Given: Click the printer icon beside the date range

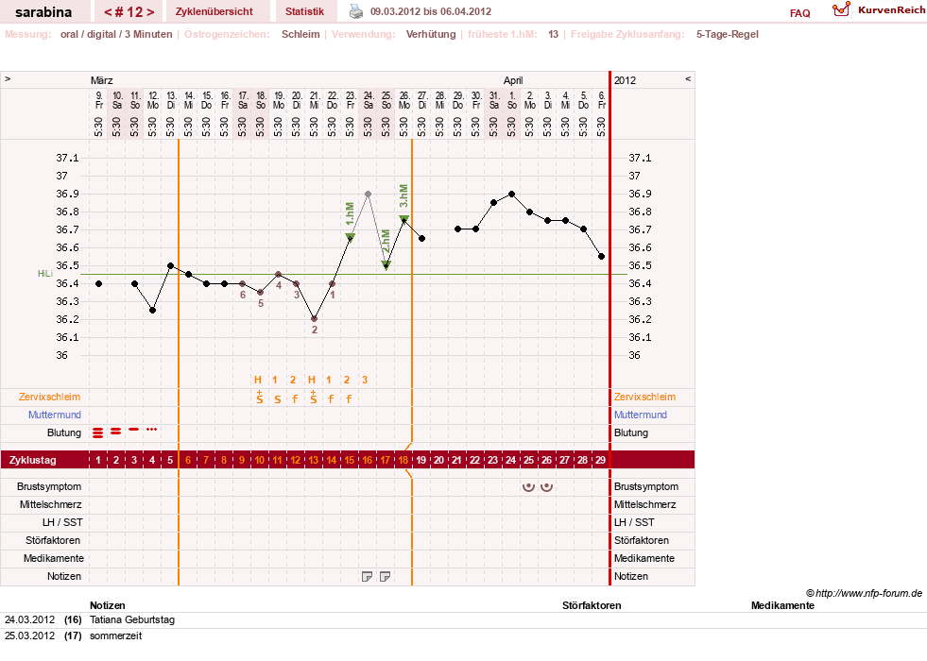Looking at the screenshot, I should 356,11.
